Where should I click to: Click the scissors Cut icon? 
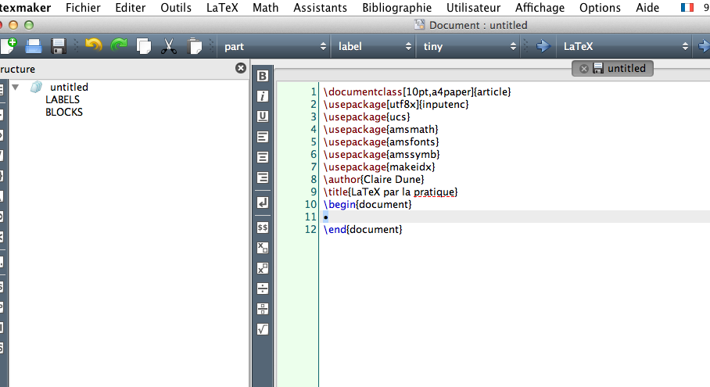(168, 46)
